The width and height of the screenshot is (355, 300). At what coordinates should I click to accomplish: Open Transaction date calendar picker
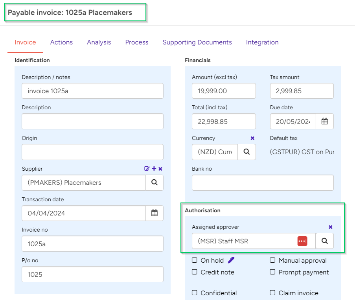coord(155,213)
